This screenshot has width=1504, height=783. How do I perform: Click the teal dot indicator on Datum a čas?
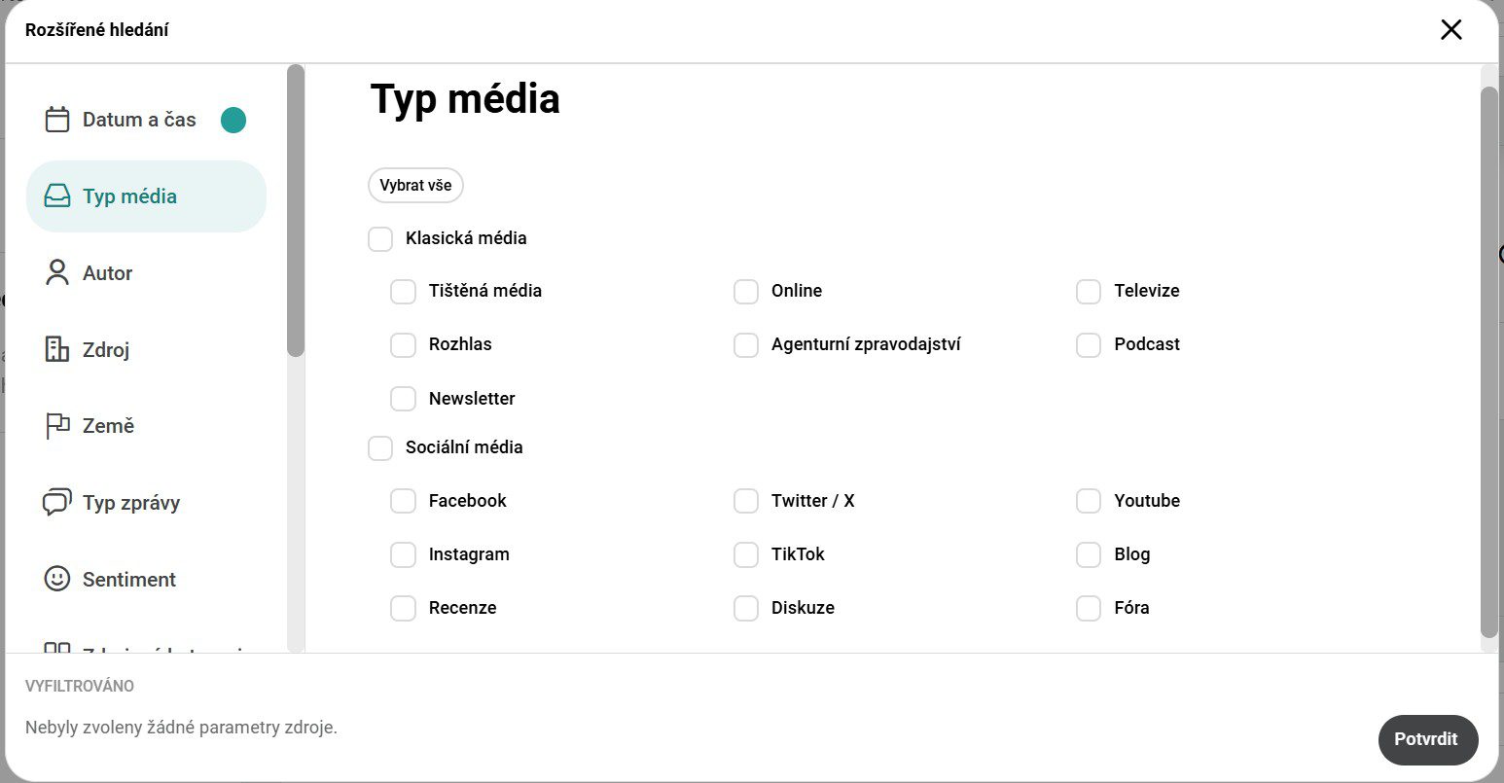233,120
